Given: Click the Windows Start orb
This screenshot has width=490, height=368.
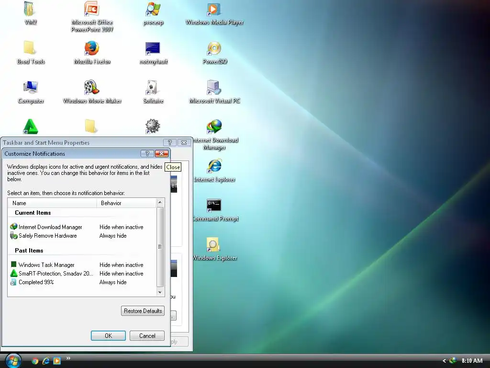Looking at the screenshot, I should tap(13, 360).
